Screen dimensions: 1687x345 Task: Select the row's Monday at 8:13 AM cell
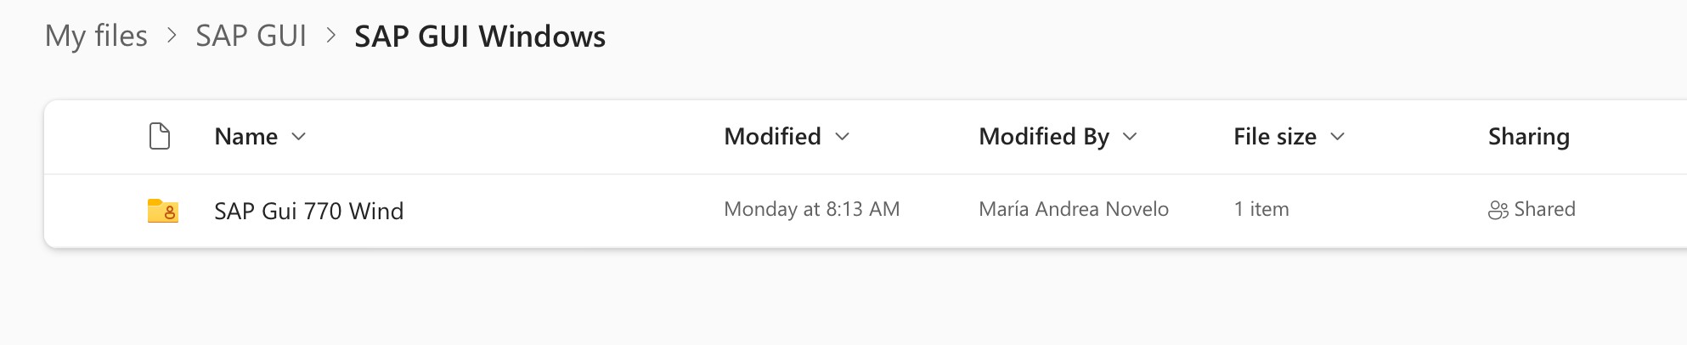[x=811, y=209]
